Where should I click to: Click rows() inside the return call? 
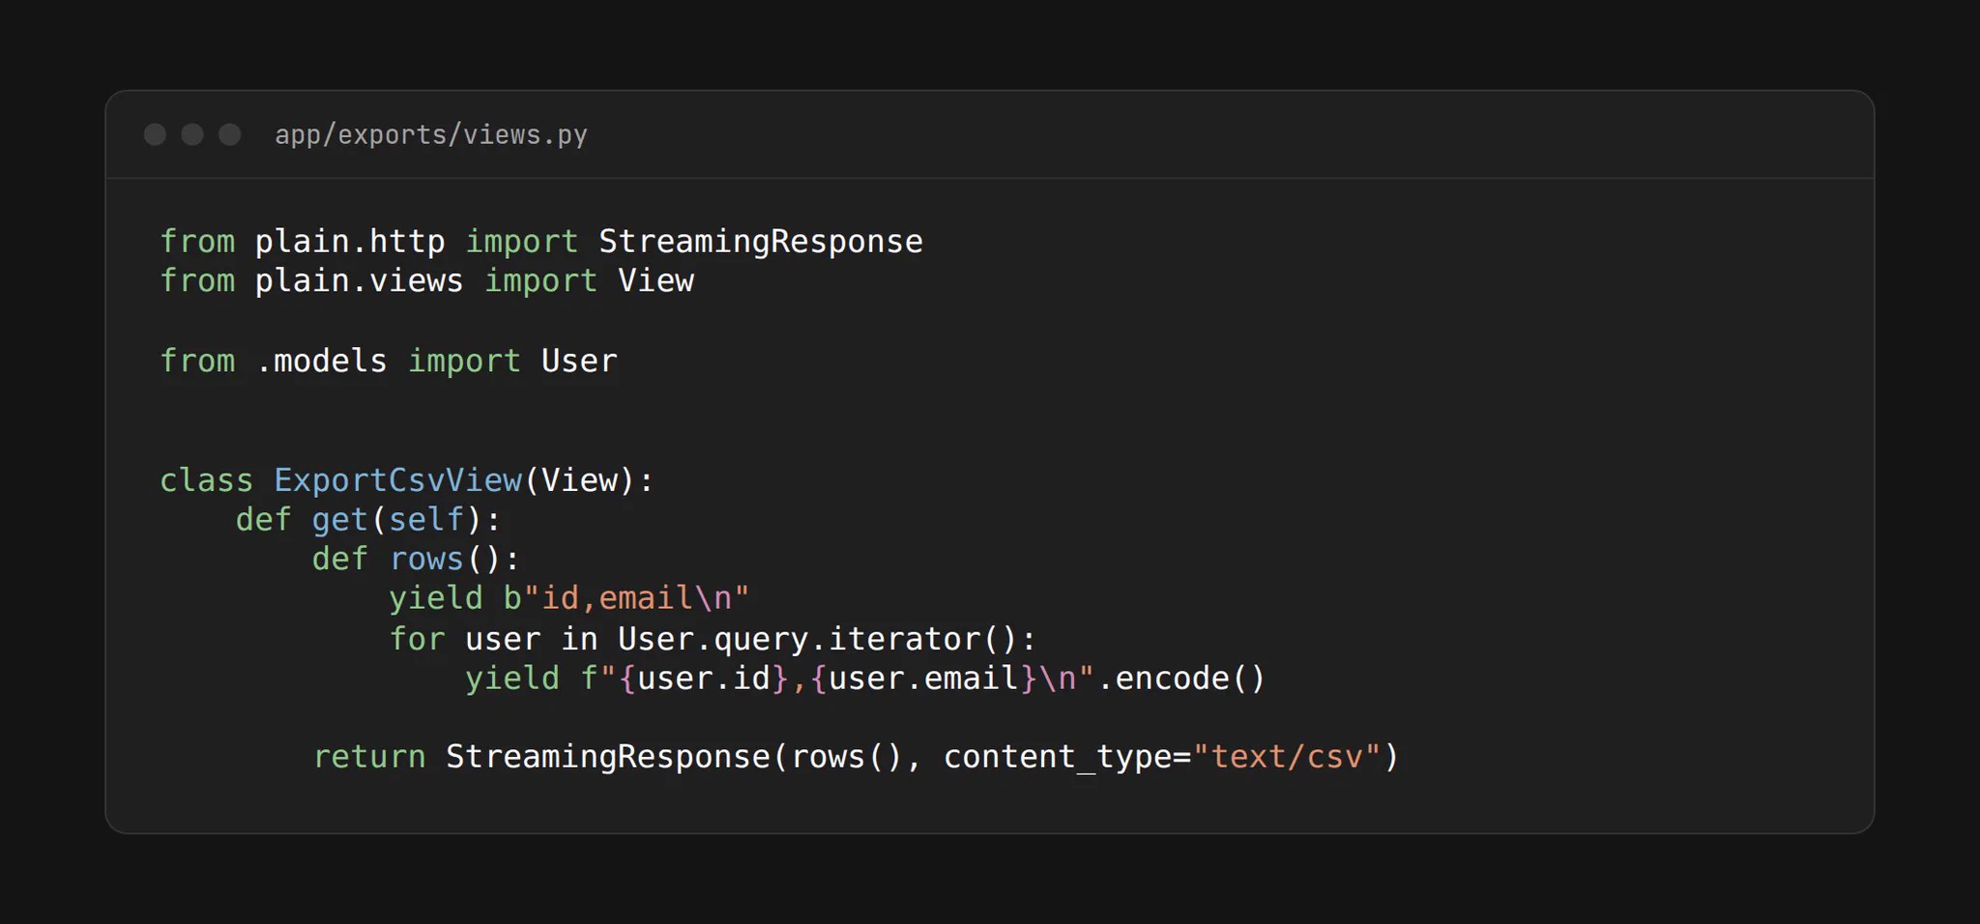847,757
